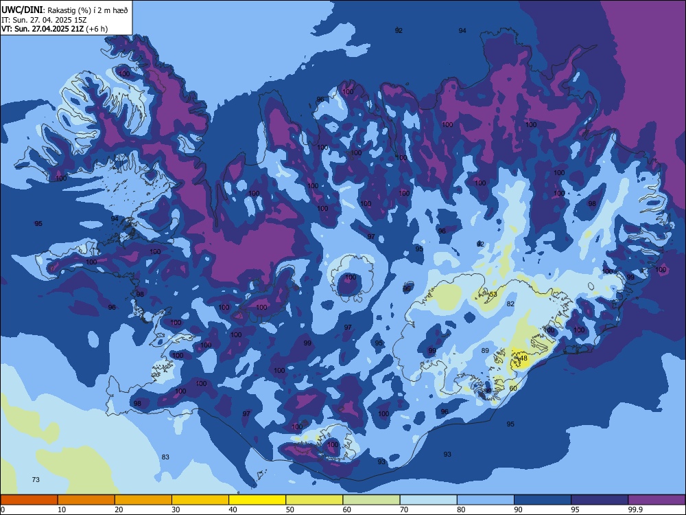The height and width of the screenshot is (515, 686).
Task: Click the legend label '80'
Action: click(x=461, y=510)
